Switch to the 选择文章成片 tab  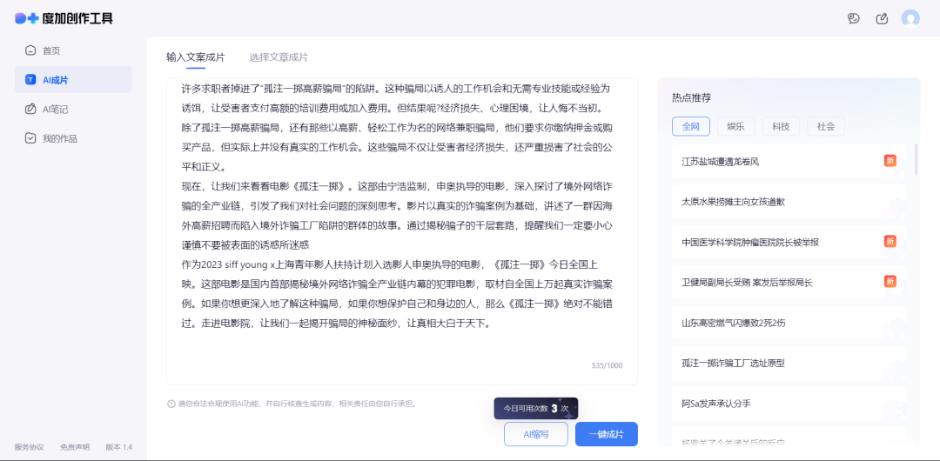(x=279, y=57)
